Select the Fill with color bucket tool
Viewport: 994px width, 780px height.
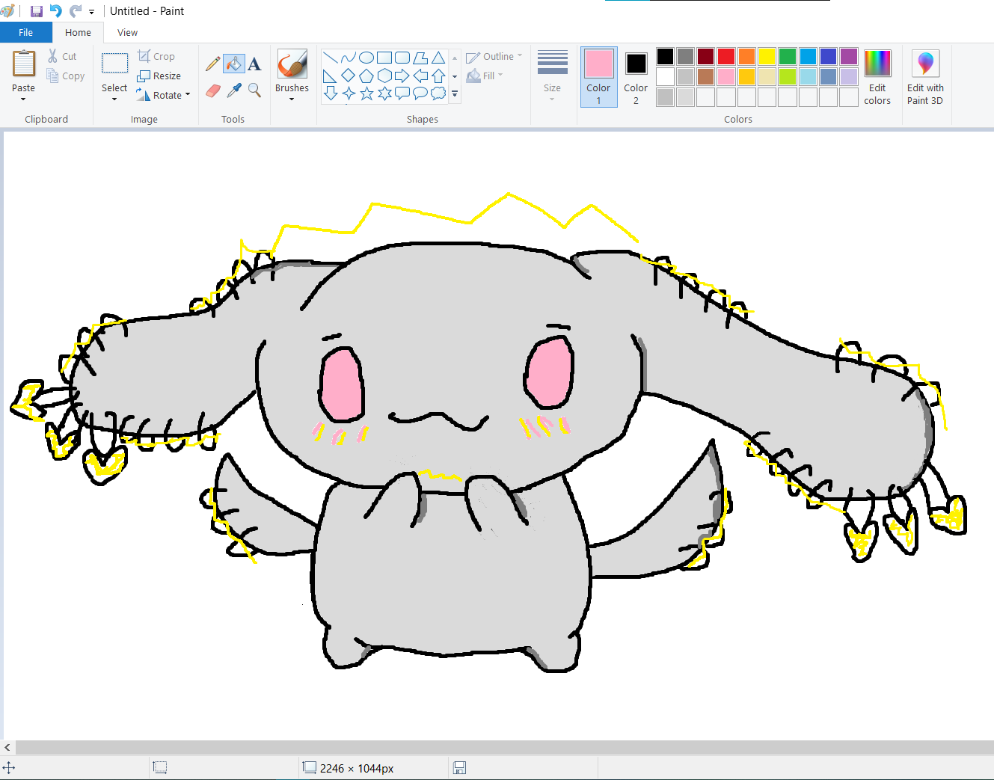[234, 64]
